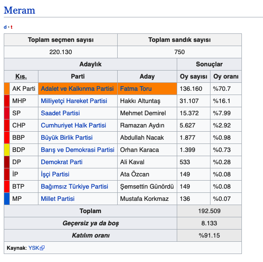Open the İşçi Partisi link

coord(55,175)
